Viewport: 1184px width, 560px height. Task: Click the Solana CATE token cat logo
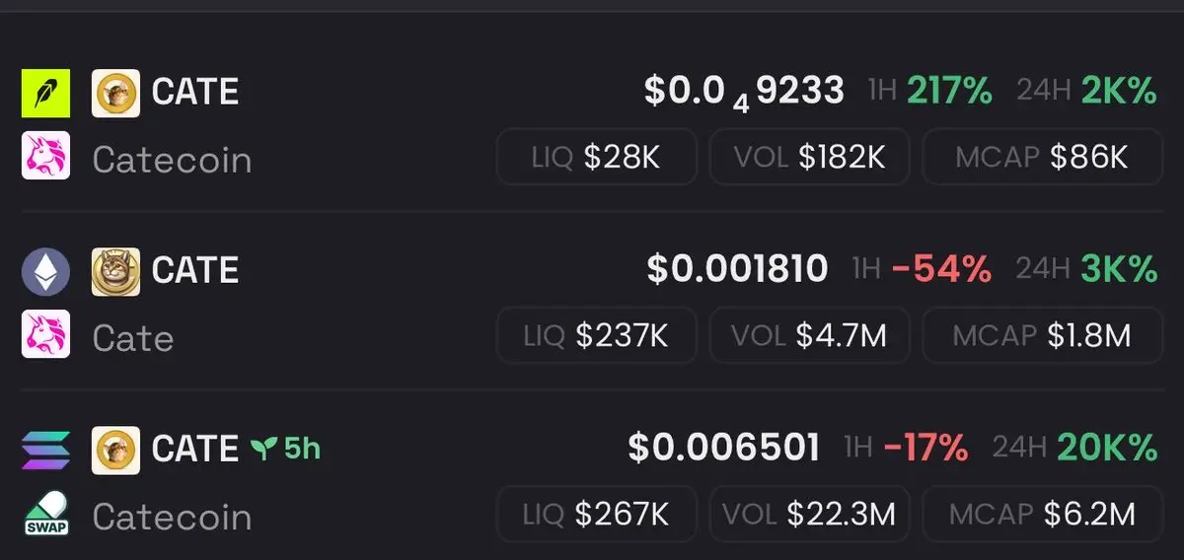pos(116,451)
